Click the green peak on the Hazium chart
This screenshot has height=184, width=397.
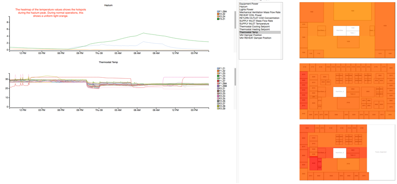click(x=143, y=33)
